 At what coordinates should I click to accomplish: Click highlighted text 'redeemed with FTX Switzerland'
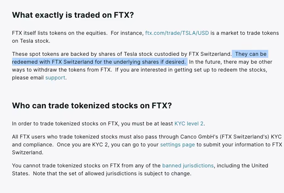coord(52,62)
